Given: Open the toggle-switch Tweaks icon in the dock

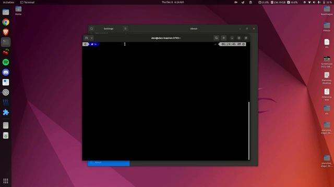Looking at the screenshot, I should pos(6,82).
